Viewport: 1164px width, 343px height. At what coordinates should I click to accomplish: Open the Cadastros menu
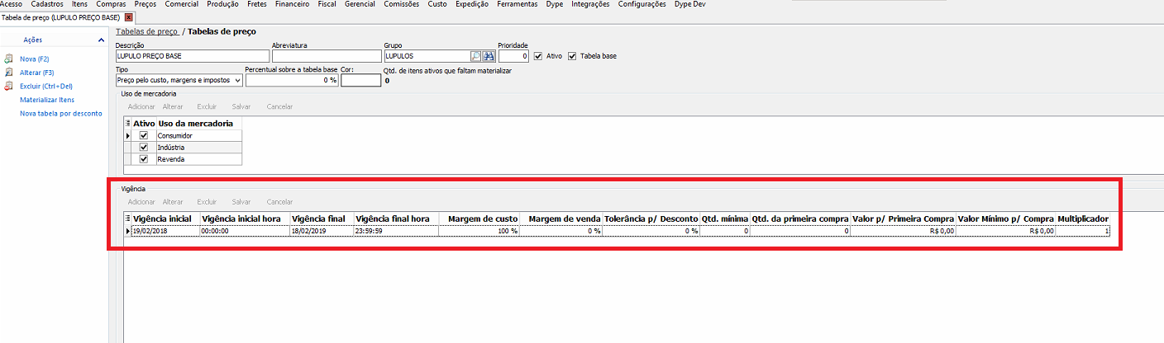click(47, 4)
